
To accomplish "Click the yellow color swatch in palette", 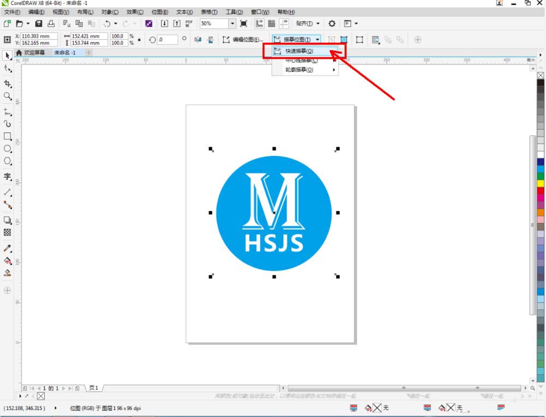I will 541,183.
